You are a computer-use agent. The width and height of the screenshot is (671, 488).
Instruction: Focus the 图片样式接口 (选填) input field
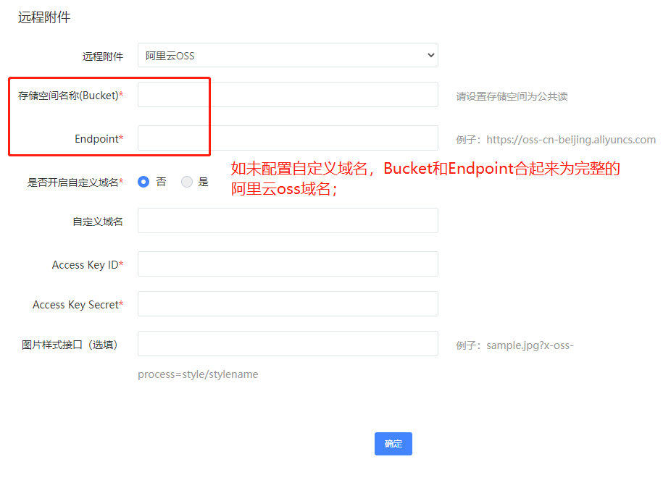pyautogui.click(x=288, y=343)
